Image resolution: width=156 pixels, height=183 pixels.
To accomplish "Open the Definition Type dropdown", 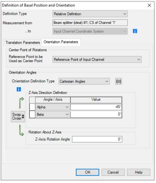I will point(90,14).
